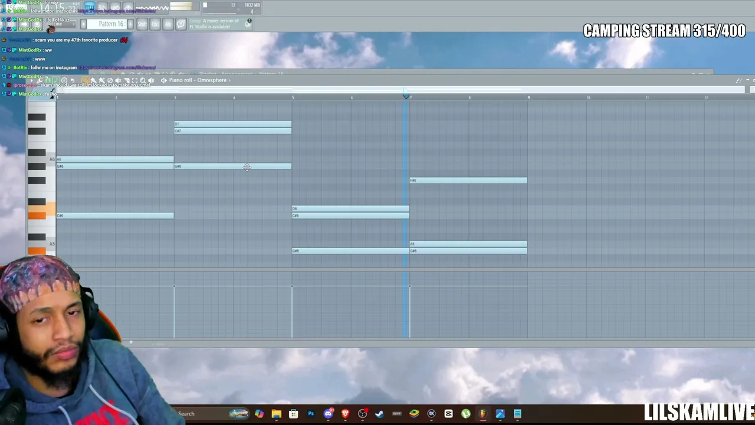
Task: Click the A6 key on the piano keyboard
Action: [42, 159]
